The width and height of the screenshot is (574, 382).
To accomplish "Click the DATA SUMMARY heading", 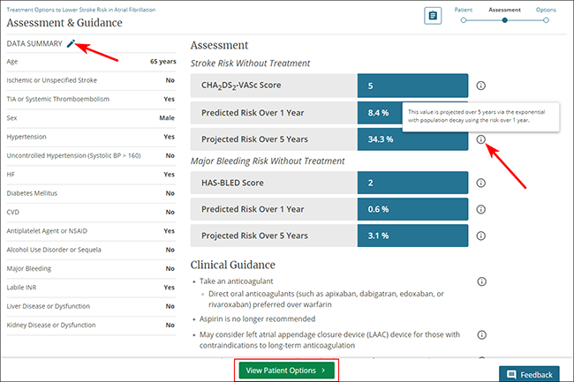I will tap(34, 43).
